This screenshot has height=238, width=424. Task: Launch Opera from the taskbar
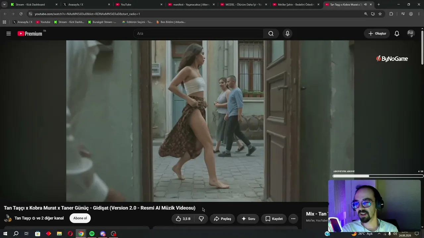pos(70,234)
